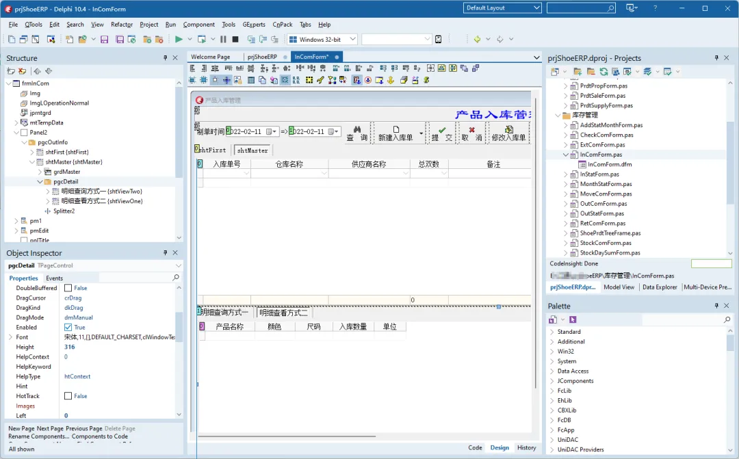Click the splitter handle above detail tabs
This screenshot has width=739, height=459.
point(499,306)
